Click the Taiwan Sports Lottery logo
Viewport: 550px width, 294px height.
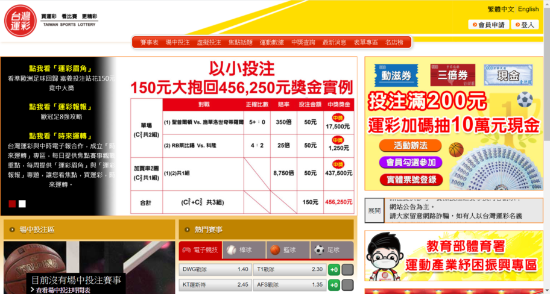click(21, 20)
